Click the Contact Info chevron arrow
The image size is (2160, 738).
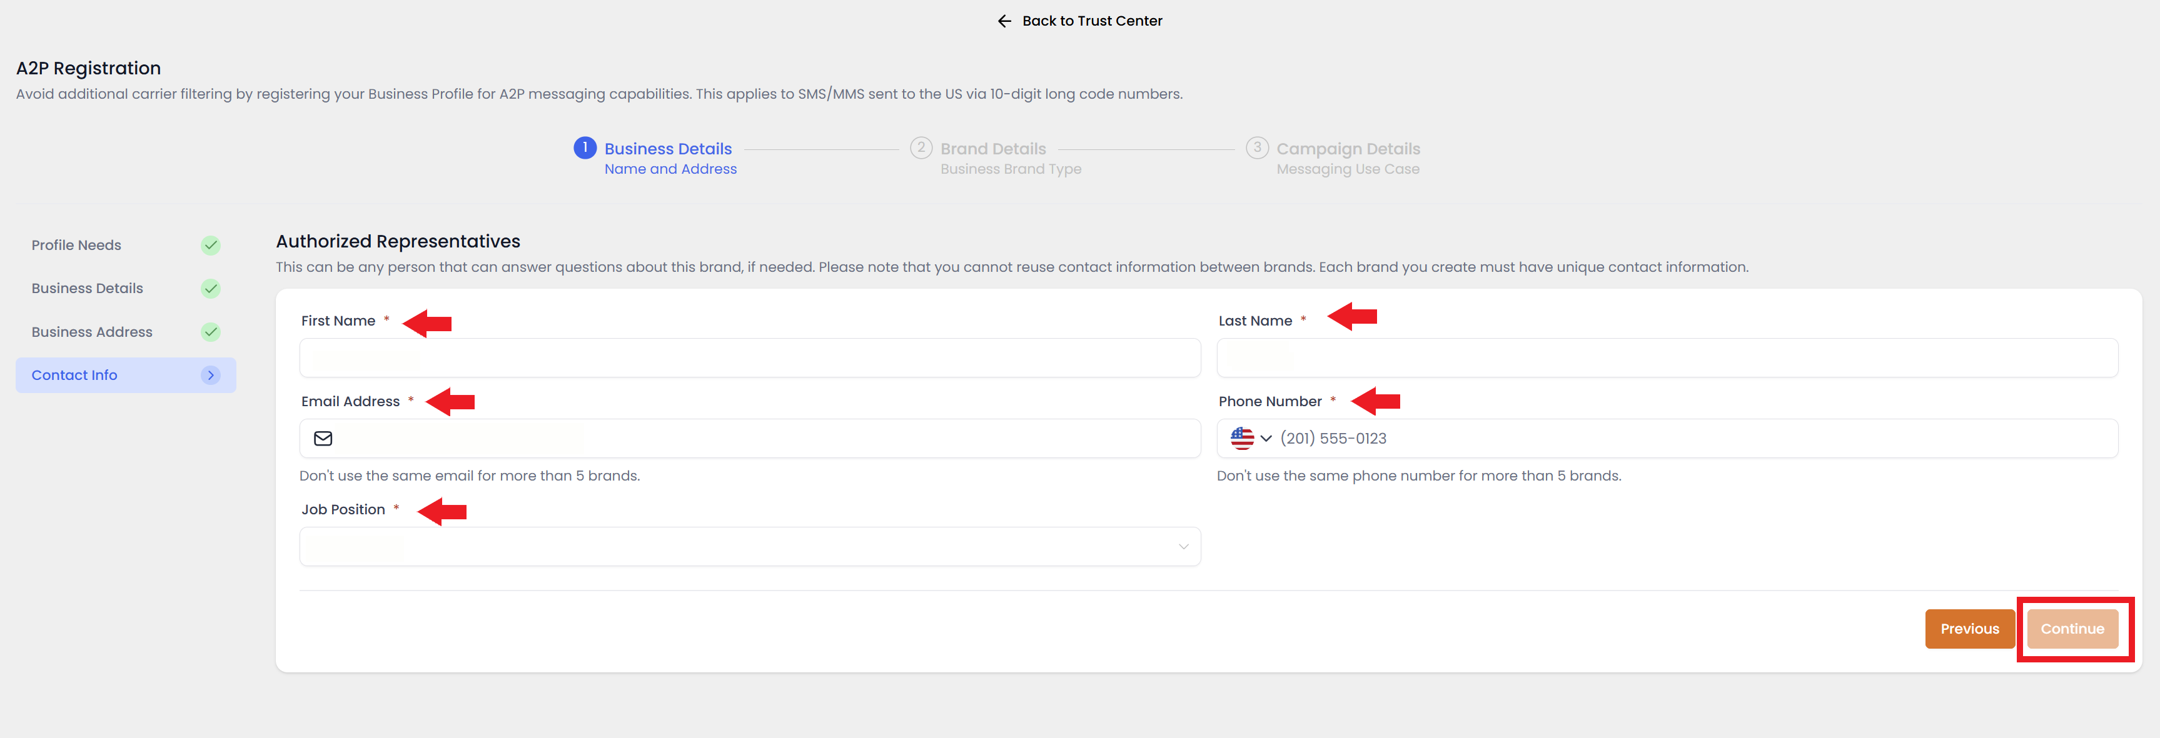(x=211, y=376)
